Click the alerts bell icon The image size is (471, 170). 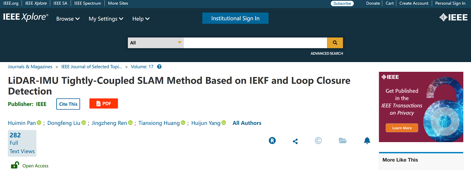coord(367,141)
